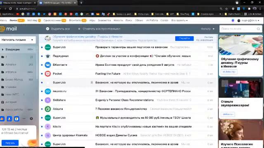Open the Фильтр dropdown
Image resolution: width=264 pixels, height=148 pixels.
pos(207,29)
